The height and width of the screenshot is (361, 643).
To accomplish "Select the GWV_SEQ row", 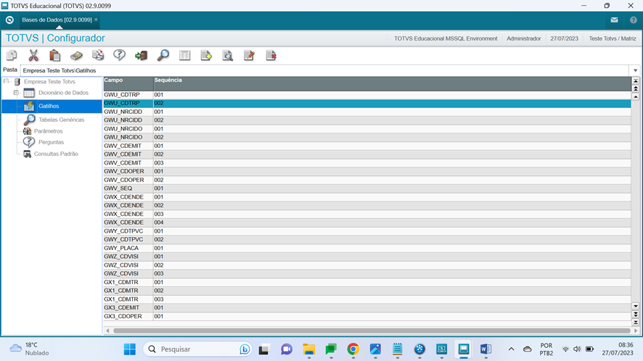I will click(367, 188).
